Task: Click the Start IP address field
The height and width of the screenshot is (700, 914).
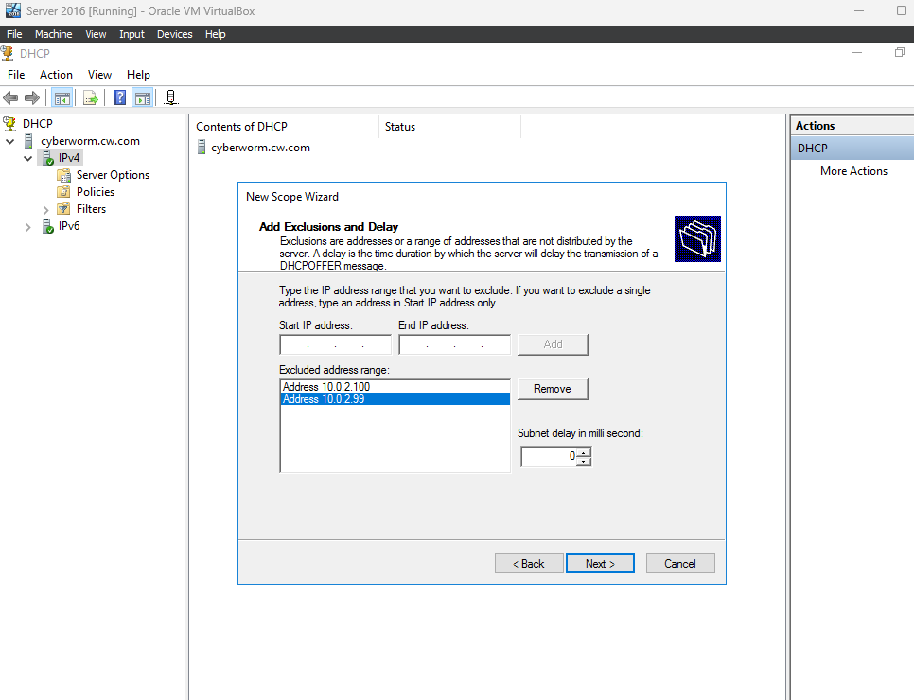Action: click(335, 344)
